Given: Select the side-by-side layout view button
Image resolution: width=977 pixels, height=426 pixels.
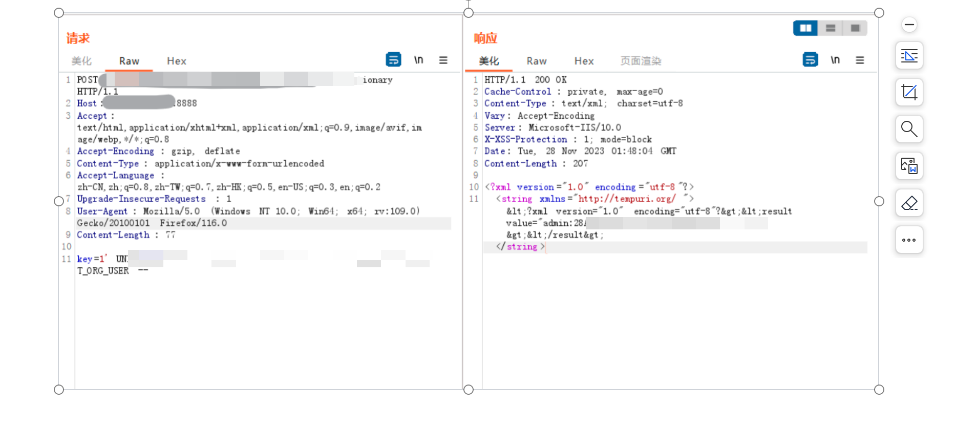Looking at the screenshot, I should (805, 28).
